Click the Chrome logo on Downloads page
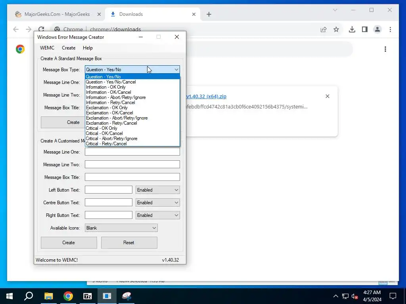Viewport: 406px width, 304px height. (20, 49)
